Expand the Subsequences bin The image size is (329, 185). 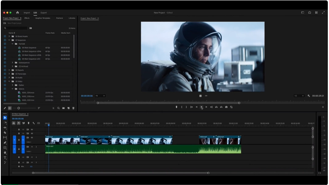coord(12,63)
